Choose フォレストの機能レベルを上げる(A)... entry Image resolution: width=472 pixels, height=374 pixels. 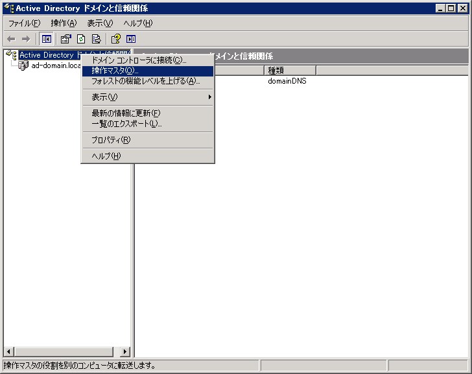[x=148, y=81]
